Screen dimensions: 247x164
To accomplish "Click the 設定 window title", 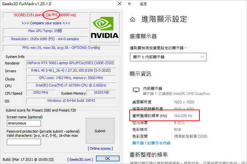I will coord(143,4).
